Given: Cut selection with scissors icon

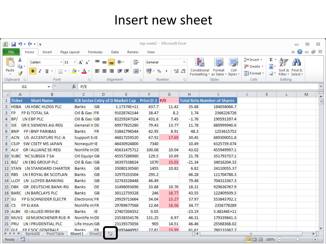Looking at the screenshot, I should point(20,60).
